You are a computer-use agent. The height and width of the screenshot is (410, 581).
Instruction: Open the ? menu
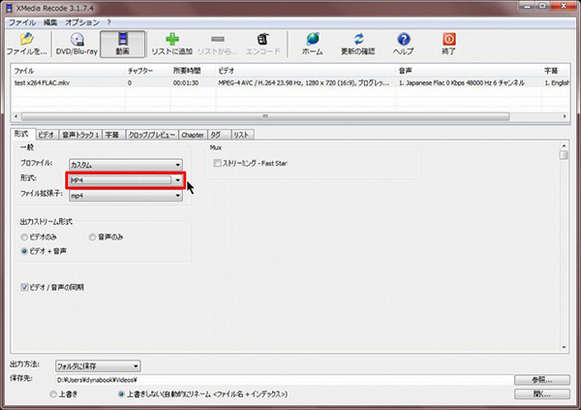click(x=108, y=22)
